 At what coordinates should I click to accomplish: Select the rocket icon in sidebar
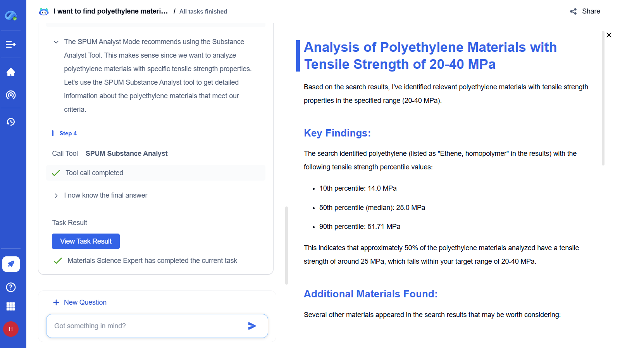11,264
